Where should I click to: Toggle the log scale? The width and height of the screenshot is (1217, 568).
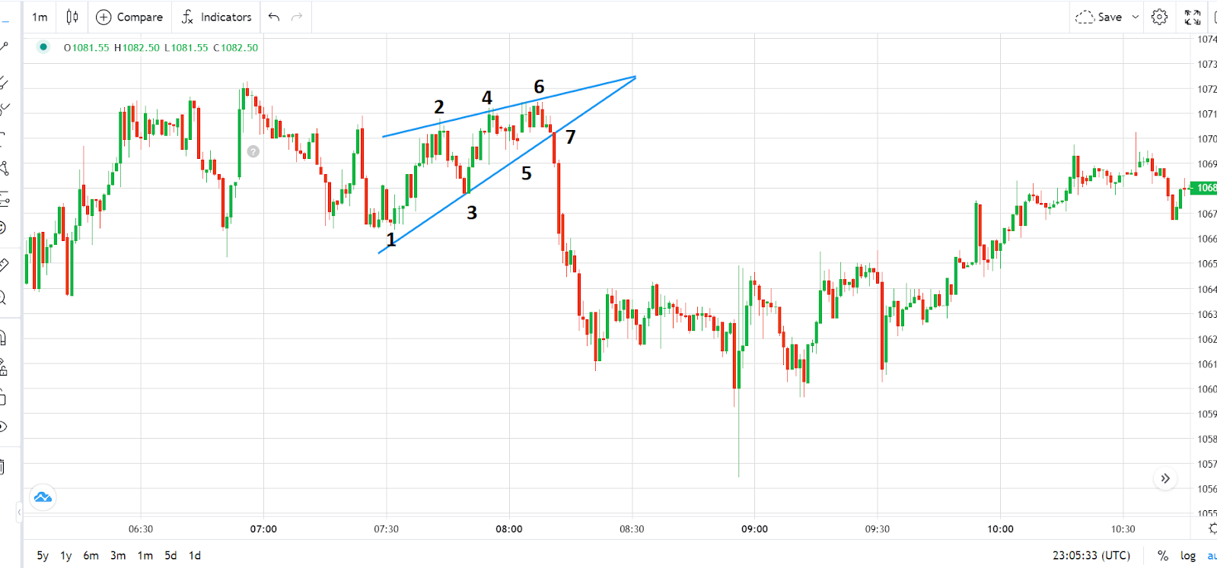pos(1187,555)
